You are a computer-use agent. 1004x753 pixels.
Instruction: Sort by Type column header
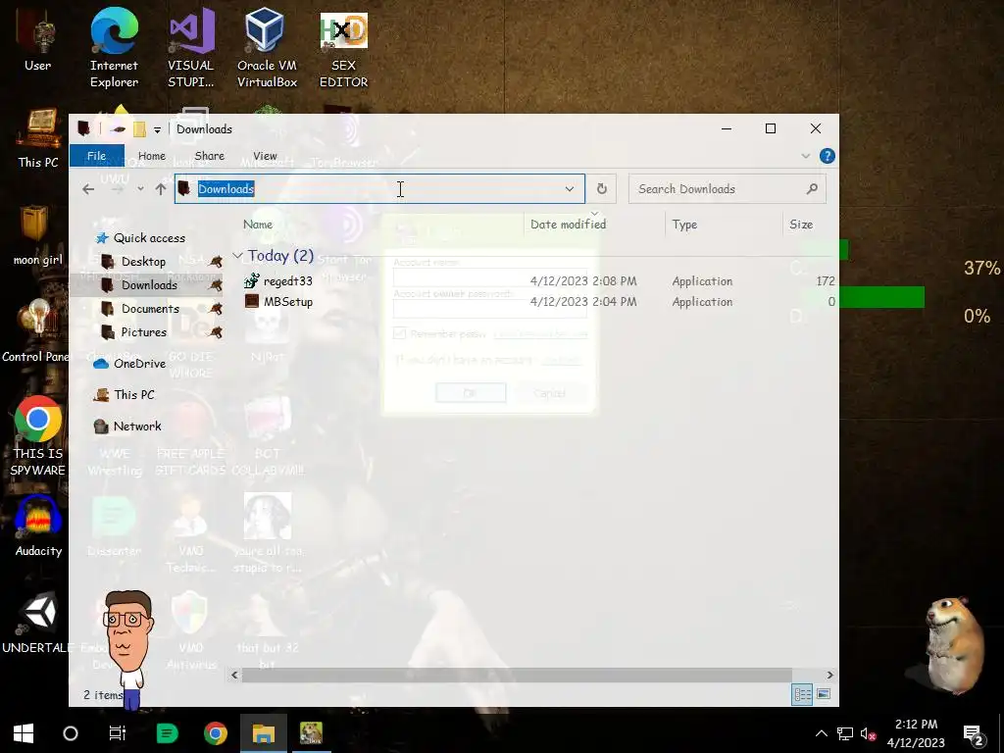[x=684, y=225]
